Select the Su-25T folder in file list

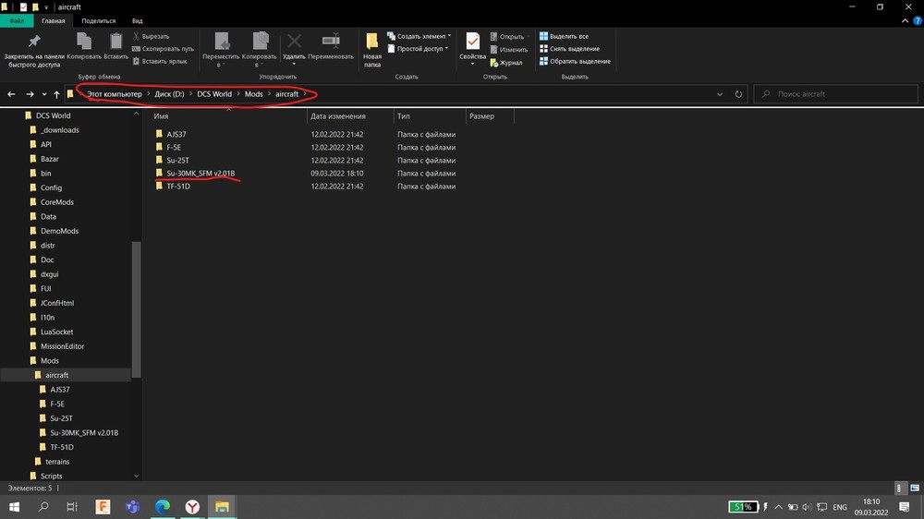177,161
